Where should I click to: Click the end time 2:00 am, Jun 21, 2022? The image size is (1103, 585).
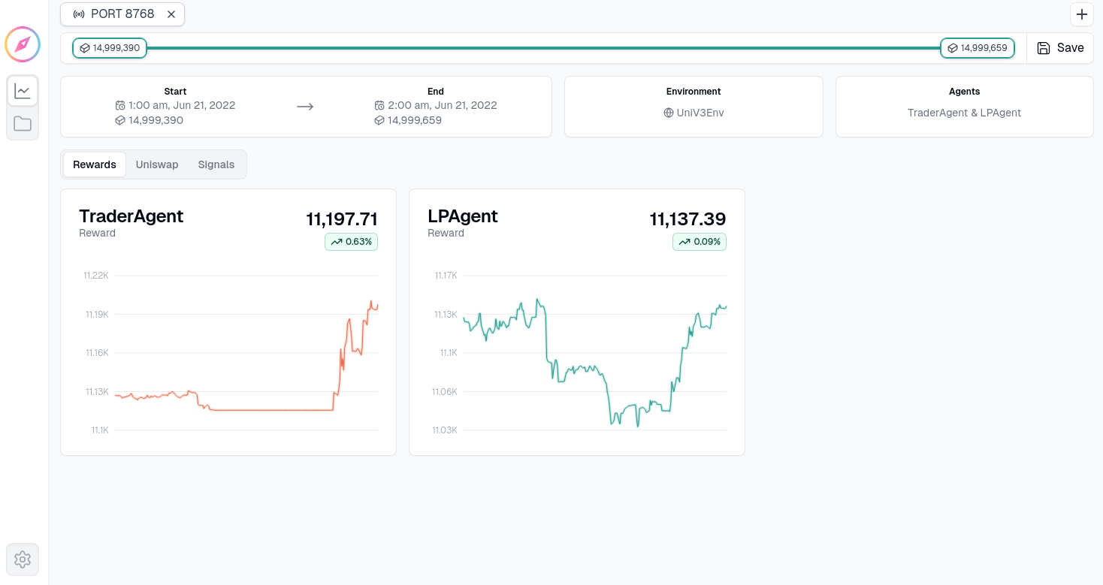tap(443, 105)
